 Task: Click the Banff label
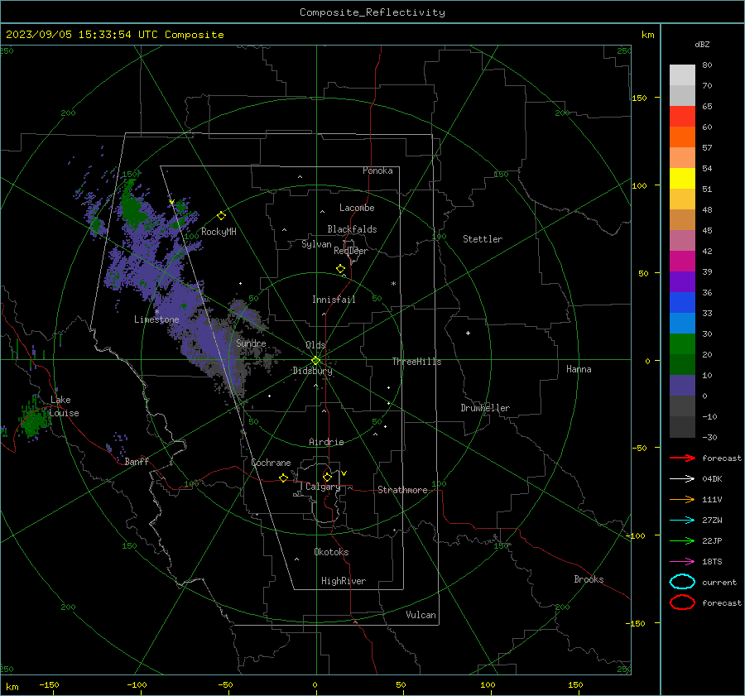point(137,461)
